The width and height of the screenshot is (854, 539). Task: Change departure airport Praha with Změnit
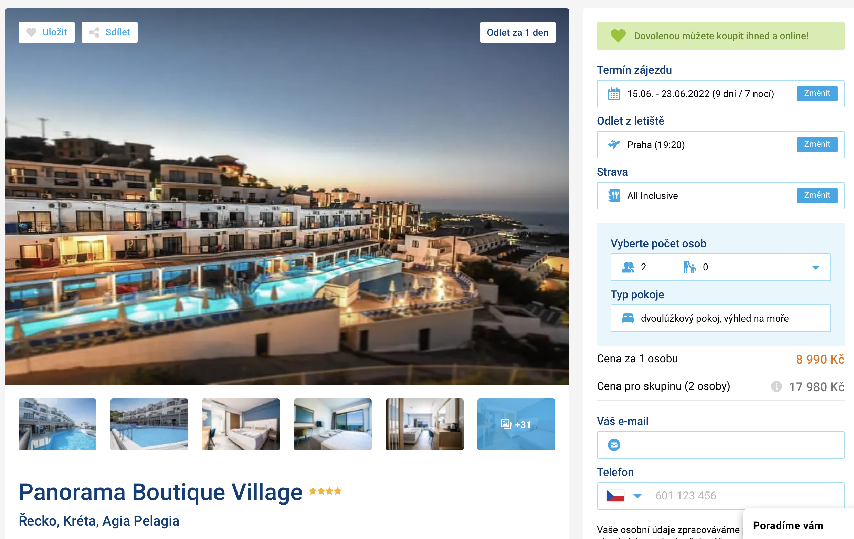point(817,144)
